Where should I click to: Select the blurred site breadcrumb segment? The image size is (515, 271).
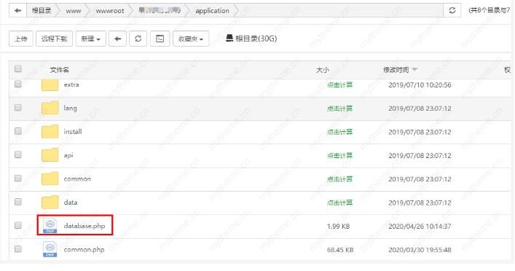[x=160, y=10]
